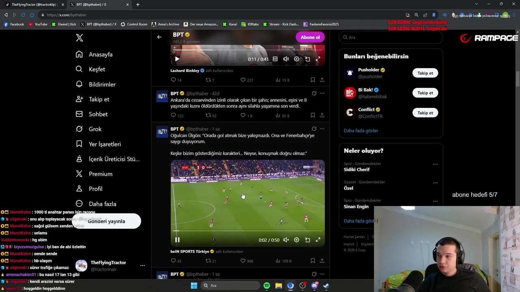The image size is (520, 292).
Task: Open Sohbet messages page
Action: (x=92, y=114)
